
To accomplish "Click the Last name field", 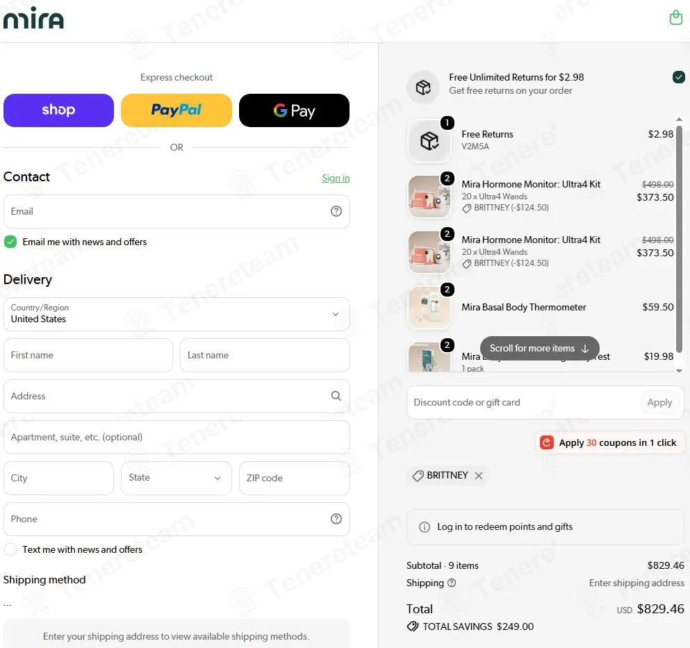I will tap(265, 355).
